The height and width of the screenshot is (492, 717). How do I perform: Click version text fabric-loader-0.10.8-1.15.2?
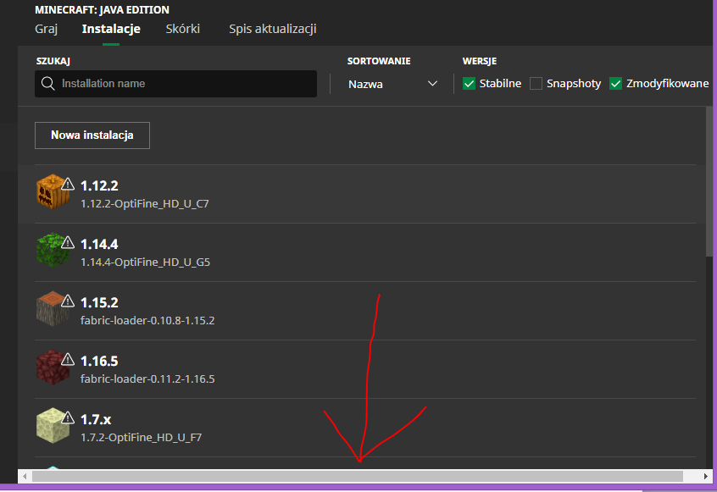click(x=147, y=321)
